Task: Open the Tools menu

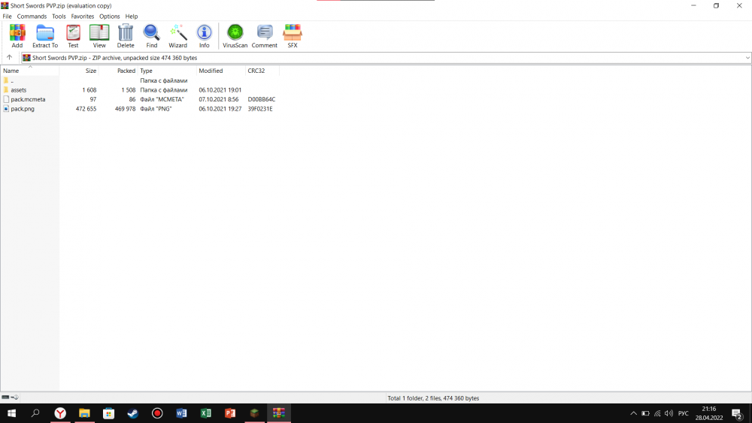Action: [x=59, y=17]
